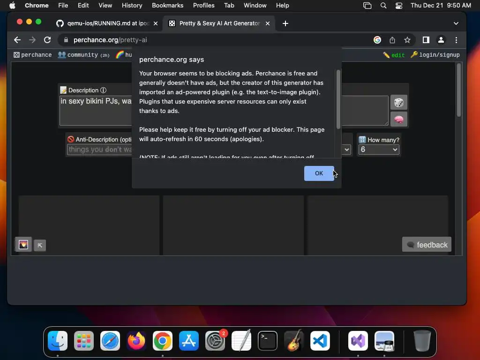Image resolution: width=480 pixels, height=360 pixels.
Task: Go forward with the forward arrow
Action: click(32, 40)
